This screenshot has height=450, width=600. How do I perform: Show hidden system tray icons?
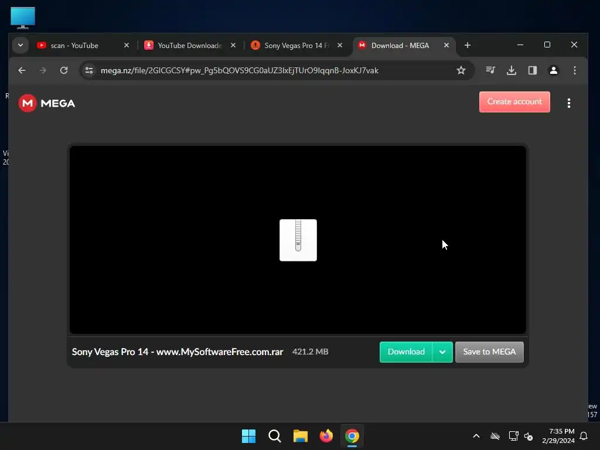(476, 436)
